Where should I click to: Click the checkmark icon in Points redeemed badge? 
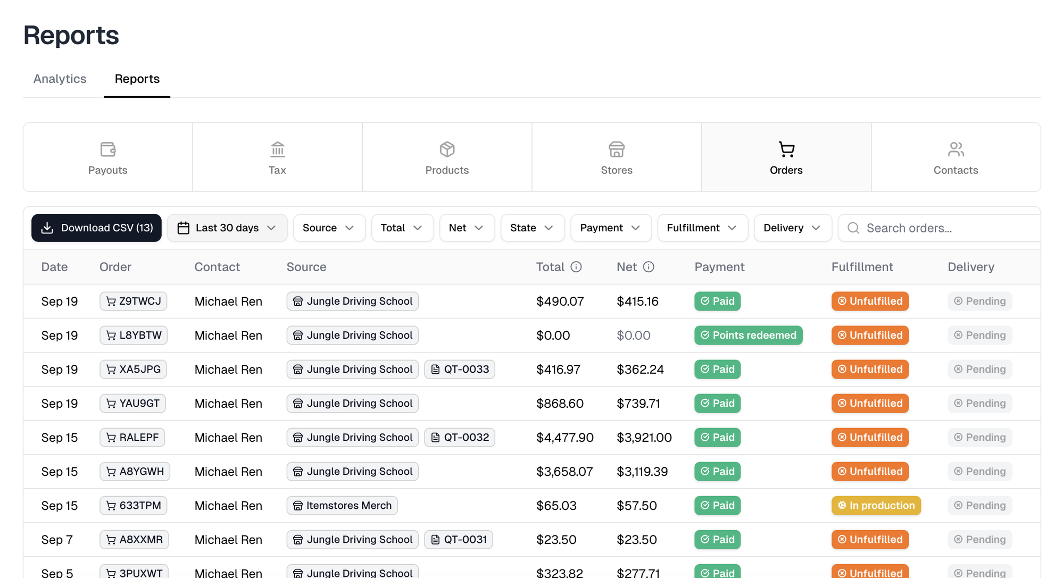(x=705, y=336)
